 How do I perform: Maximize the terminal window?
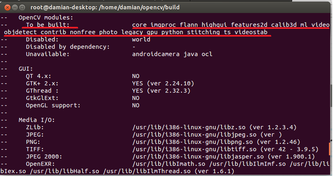(22, 8)
